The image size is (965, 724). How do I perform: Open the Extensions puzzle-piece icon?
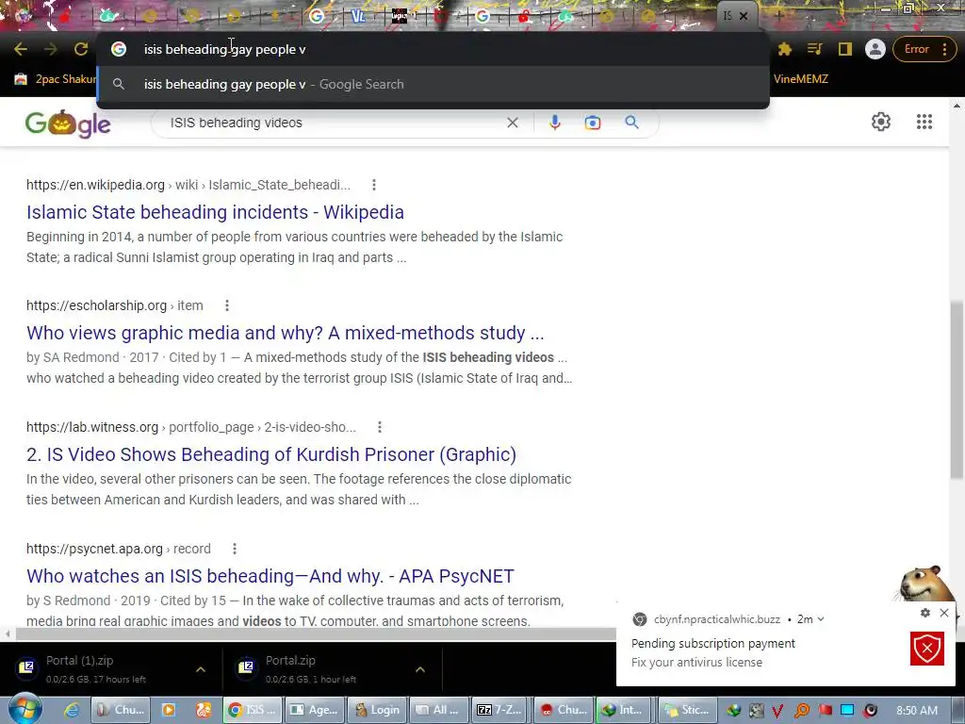point(785,49)
